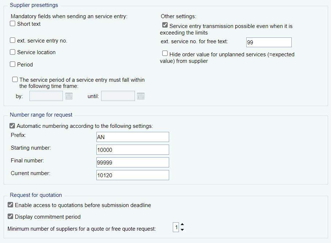Viewport: 331px width, 243px height.
Task: Enable Short text mandatory field
Action: 13,24
